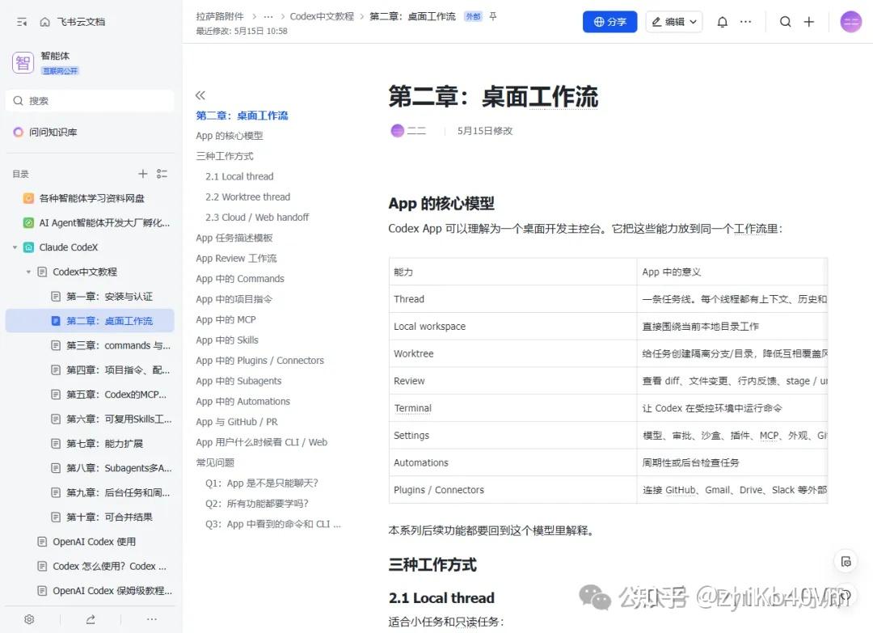Click the 外部 tag in breadcrumb
Screen dimensions: 873x633
[473, 17]
